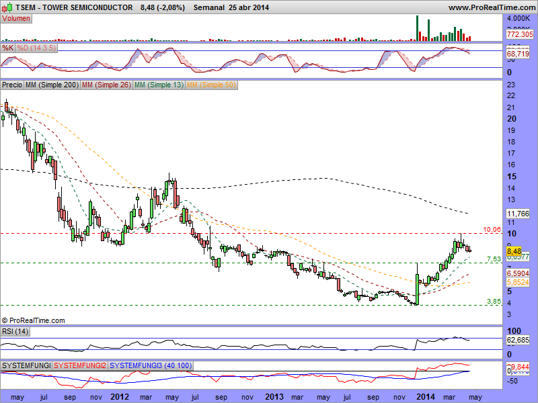This screenshot has height=403, width=538.
Task: Select the Volumen indicator label
Action: (x=15, y=18)
